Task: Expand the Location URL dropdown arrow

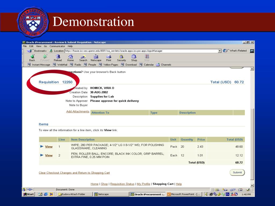Action: coord(220,51)
